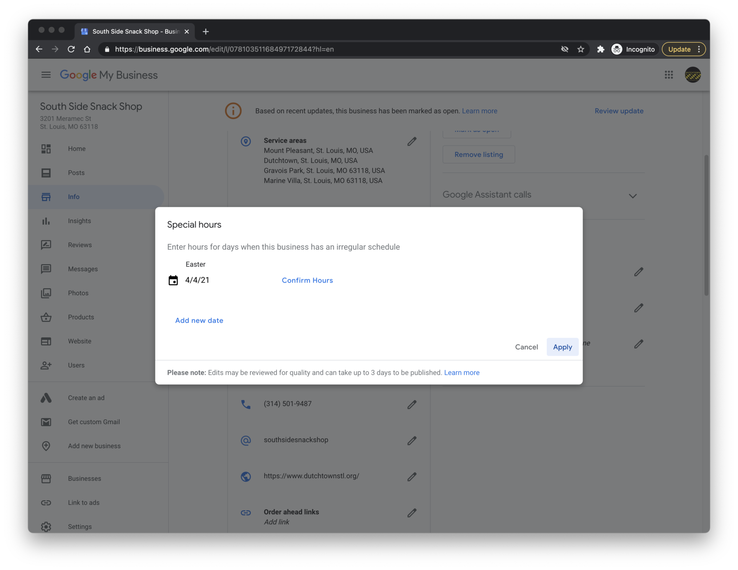Open the browser extensions puzzle icon
Image resolution: width=738 pixels, height=570 pixels.
coord(601,50)
